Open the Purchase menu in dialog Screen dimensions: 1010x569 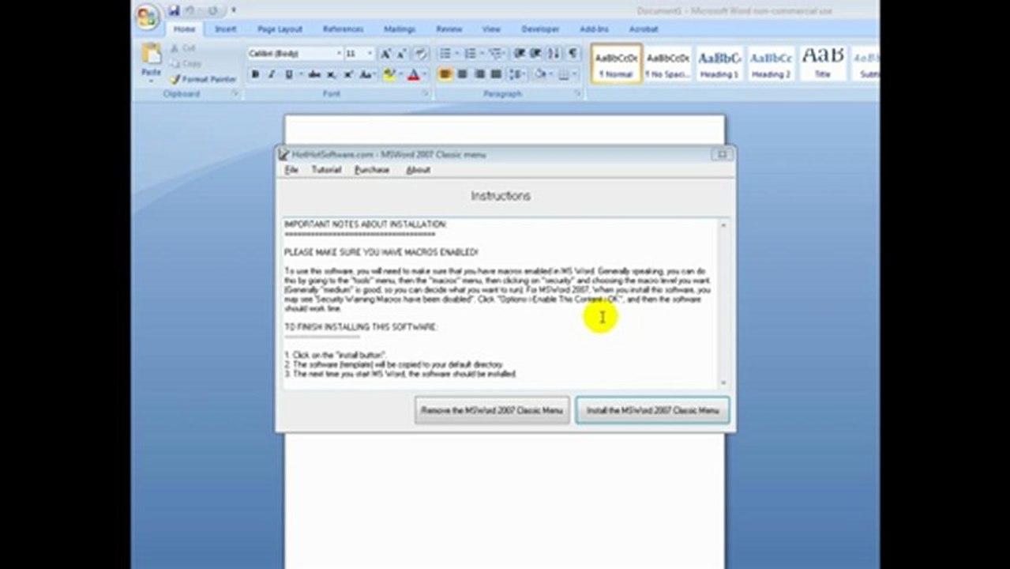[x=372, y=170]
